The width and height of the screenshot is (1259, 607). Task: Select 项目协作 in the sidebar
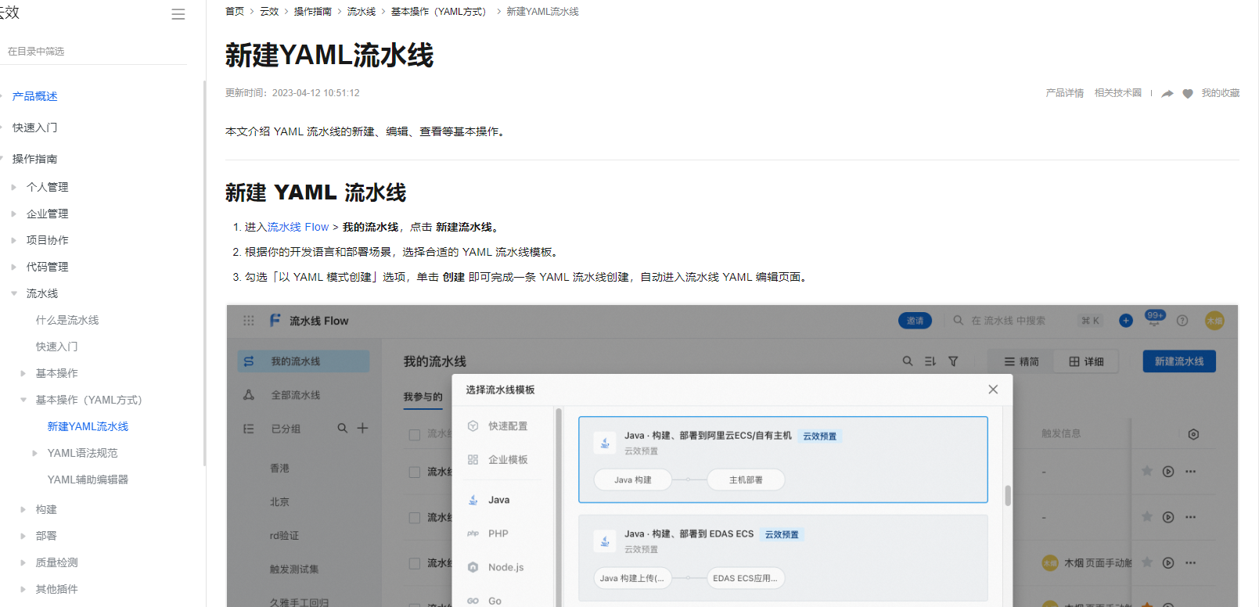pyautogui.click(x=47, y=240)
